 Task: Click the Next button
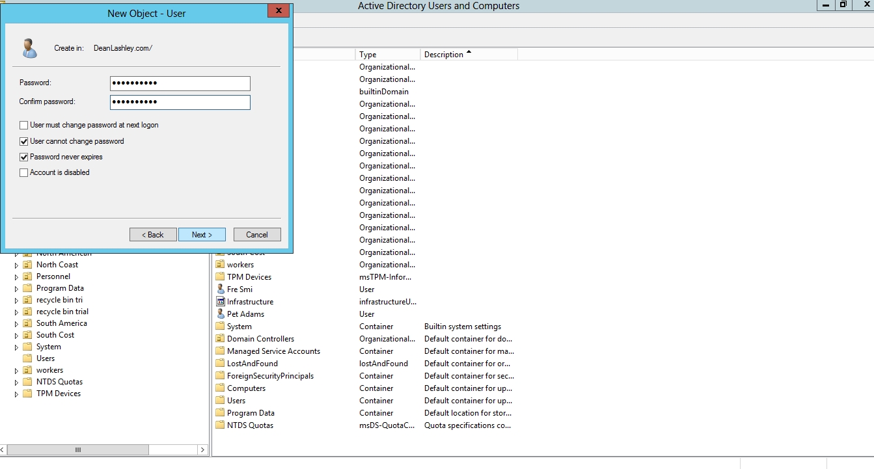[202, 235]
